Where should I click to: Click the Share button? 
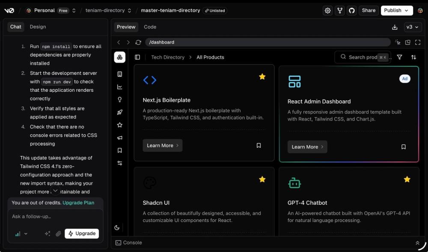pos(369,10)
